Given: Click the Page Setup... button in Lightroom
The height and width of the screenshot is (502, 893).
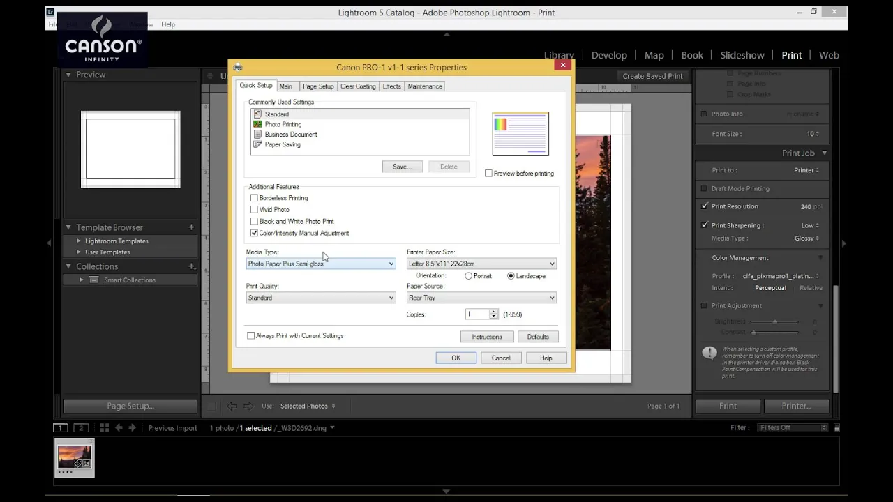Looking at the screenshot, I should [x=130, y=406].
